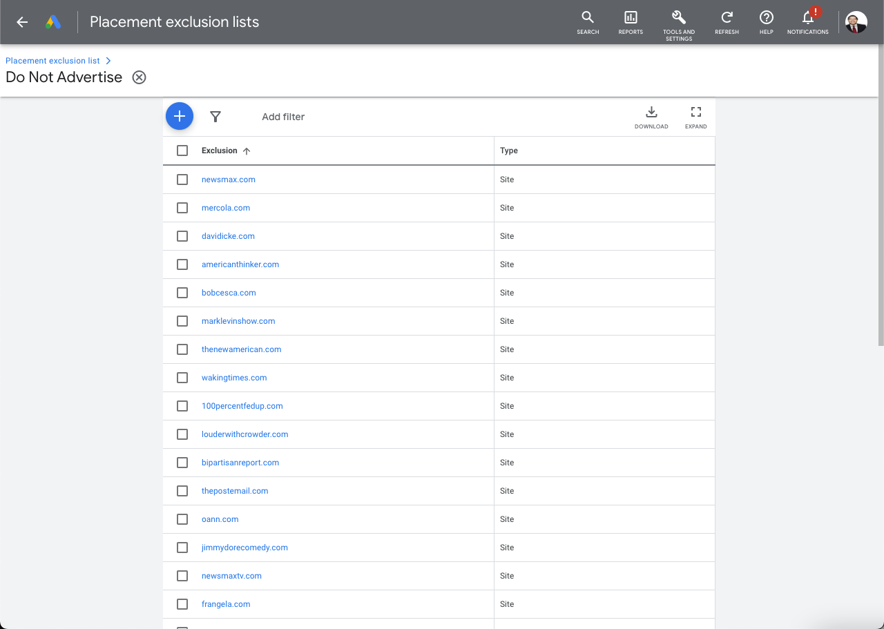Open the filter funnel icon

215,117
